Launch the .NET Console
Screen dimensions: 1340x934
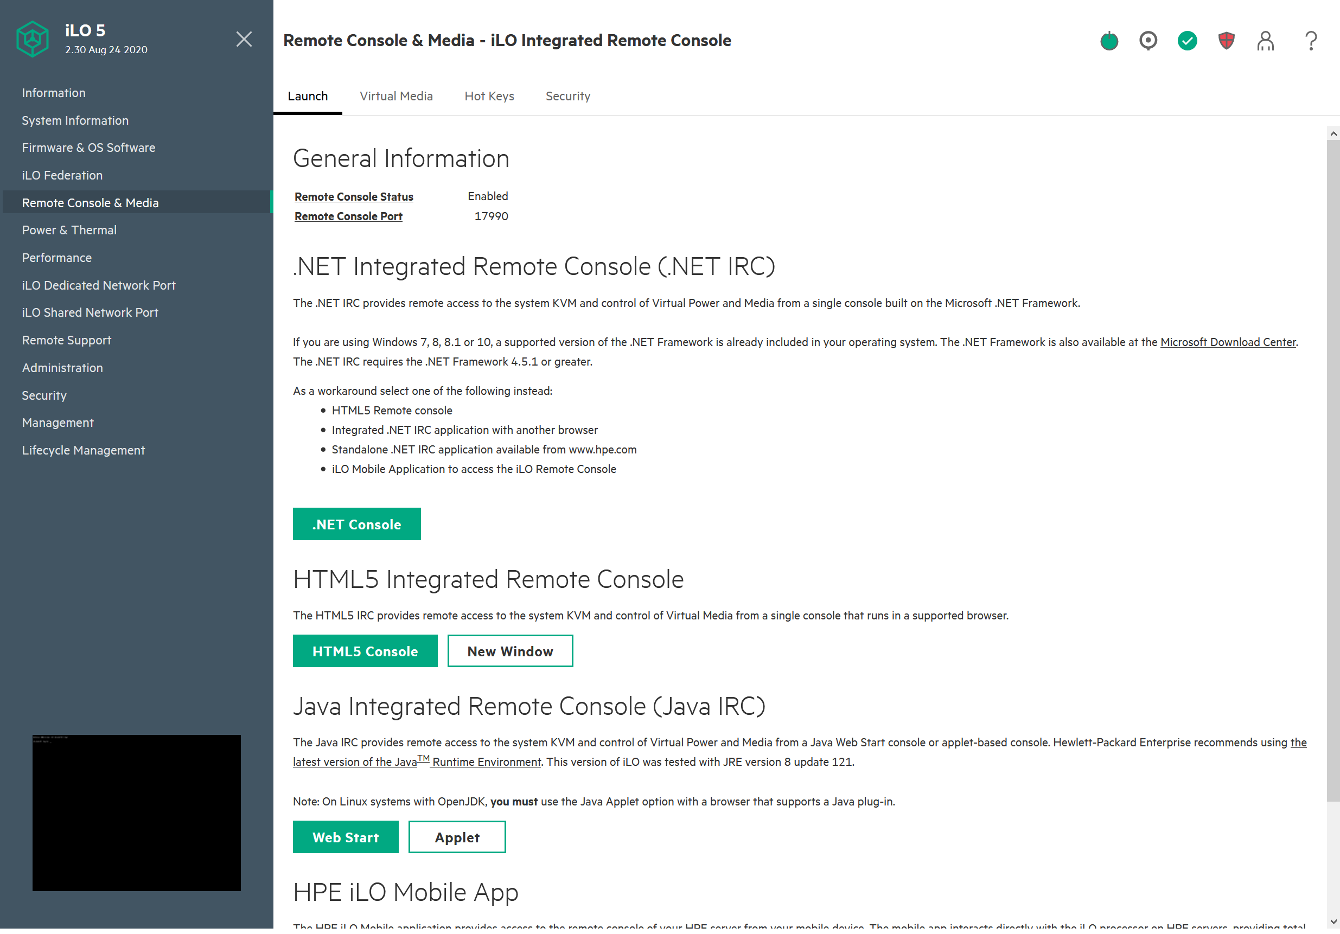coord(356,524)
